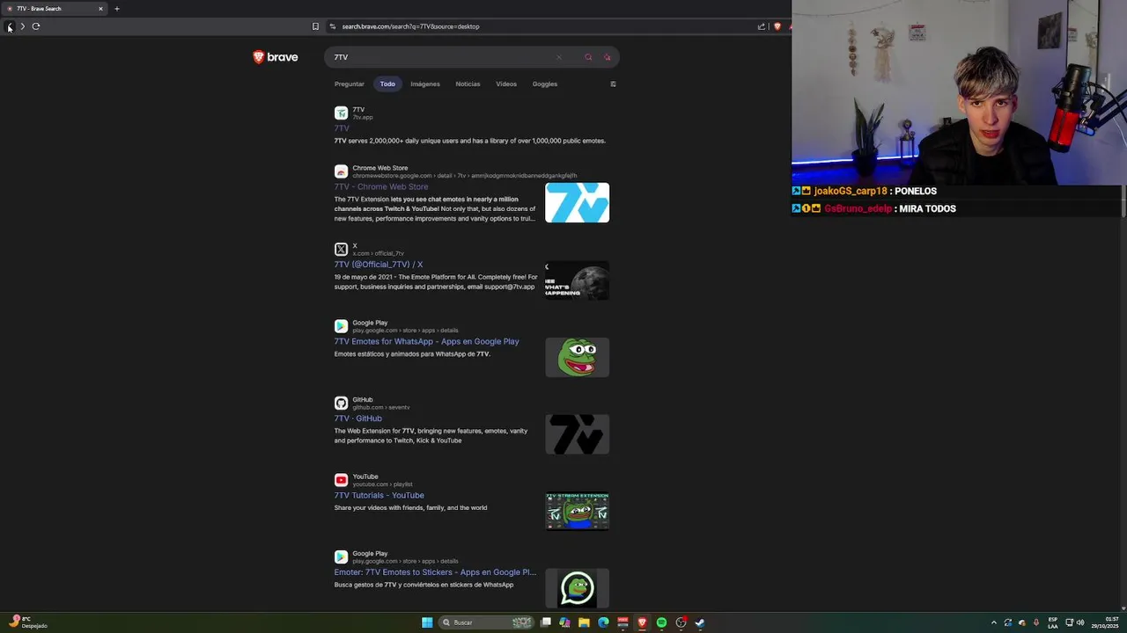
Task: Open the 7TV Tutorials - YouTube link
Action: (379, 495)
